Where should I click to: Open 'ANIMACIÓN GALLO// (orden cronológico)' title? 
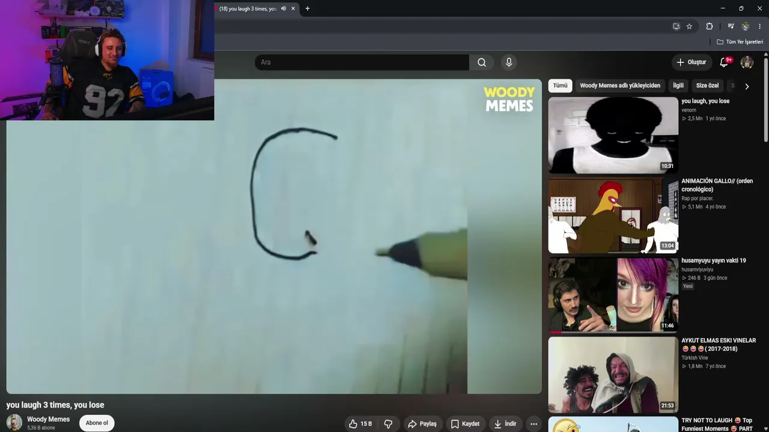pos(717,185)
